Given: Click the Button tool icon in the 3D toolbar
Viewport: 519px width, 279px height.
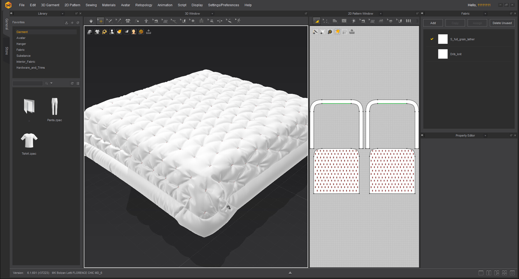Looking at the screenshot, I should pyautogui.click(x=192, y=21).
